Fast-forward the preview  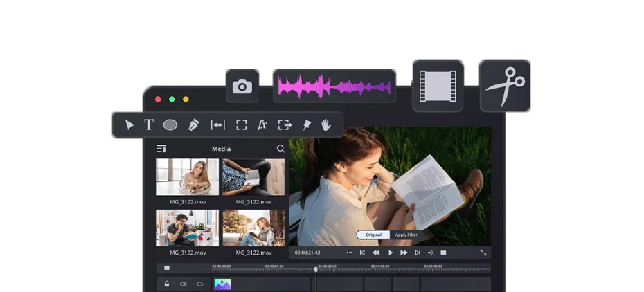[x=404, y=253]
